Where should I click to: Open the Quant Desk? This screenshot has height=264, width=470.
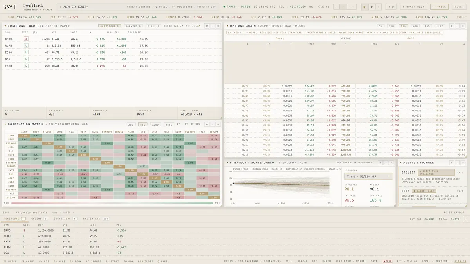(x=414, y=7)
